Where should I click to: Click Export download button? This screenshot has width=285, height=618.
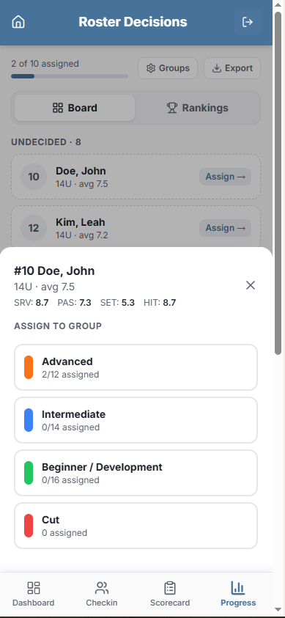point(232,68)
